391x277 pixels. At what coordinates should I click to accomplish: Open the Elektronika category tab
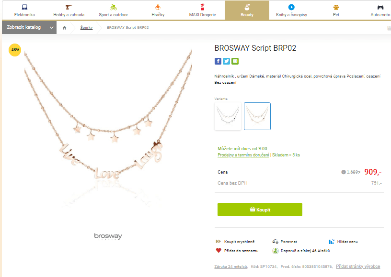[x=24, y=11]
